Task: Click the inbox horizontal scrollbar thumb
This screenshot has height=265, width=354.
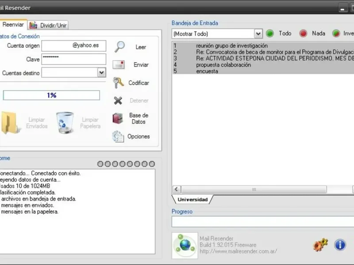Action: pyautogui.click(x=254, y=189)
